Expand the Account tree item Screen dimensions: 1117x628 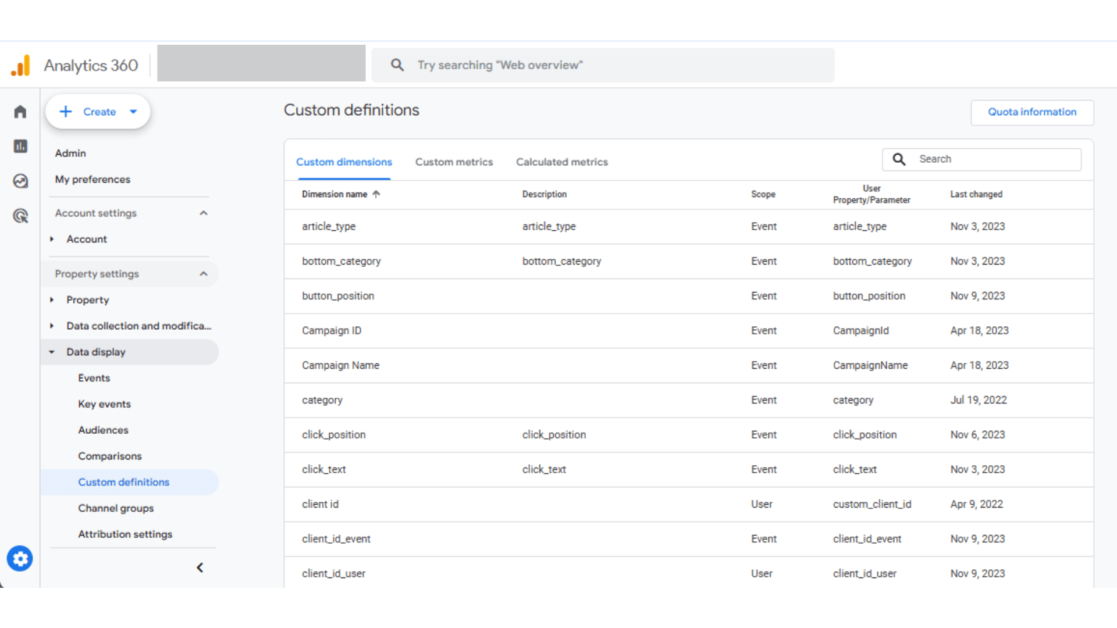click(52, 239)
